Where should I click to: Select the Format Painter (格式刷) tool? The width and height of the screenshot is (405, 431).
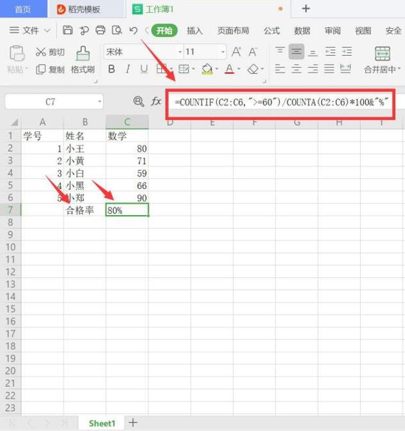coord(83,60)
